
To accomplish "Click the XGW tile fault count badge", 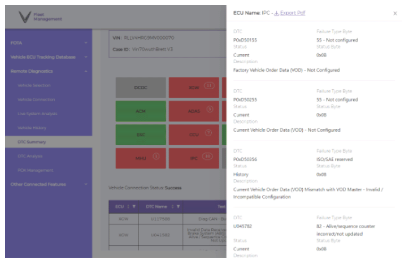I will 210,85.
